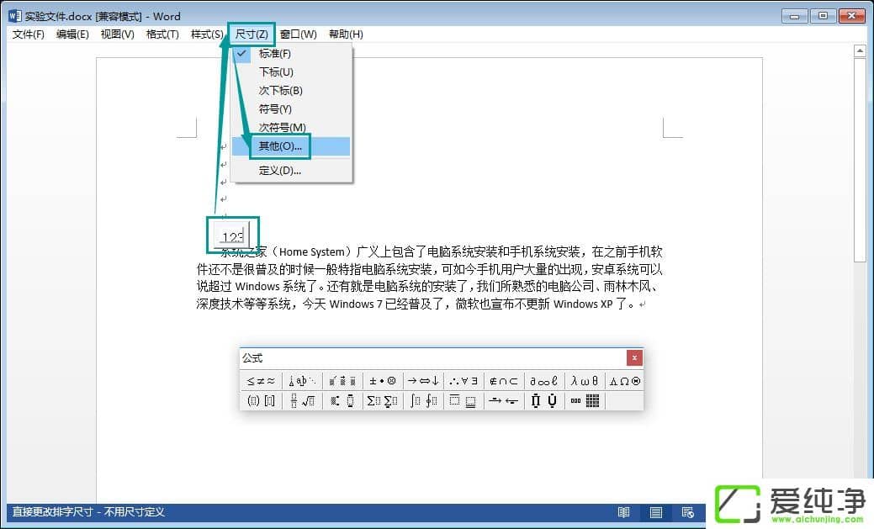Switch to Read Mode view in status bar

coord(623,512)
